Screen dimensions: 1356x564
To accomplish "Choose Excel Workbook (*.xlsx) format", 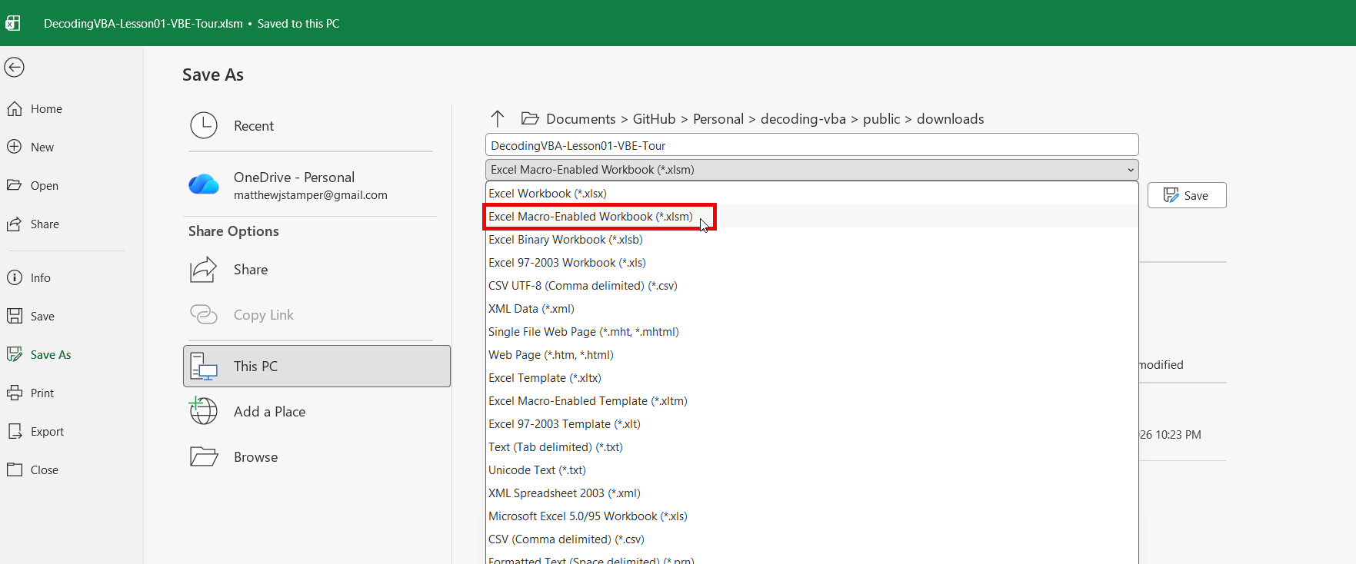I will [x=811, y=194].
